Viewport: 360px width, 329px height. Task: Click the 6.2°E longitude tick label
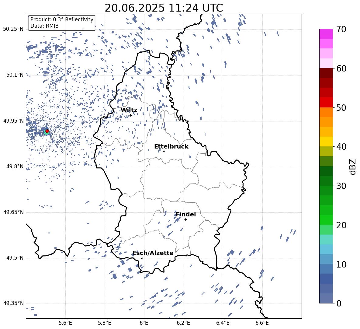pyautogui.click(x=183, y=323)
